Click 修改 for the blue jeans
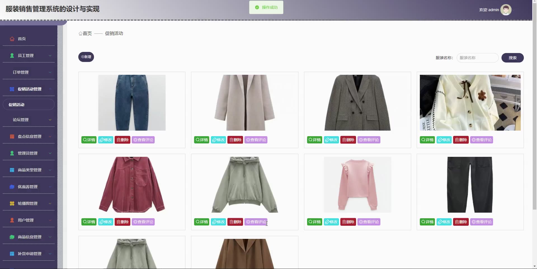Image resolution: width=537 pixels, height=269 pixels. 106,140
